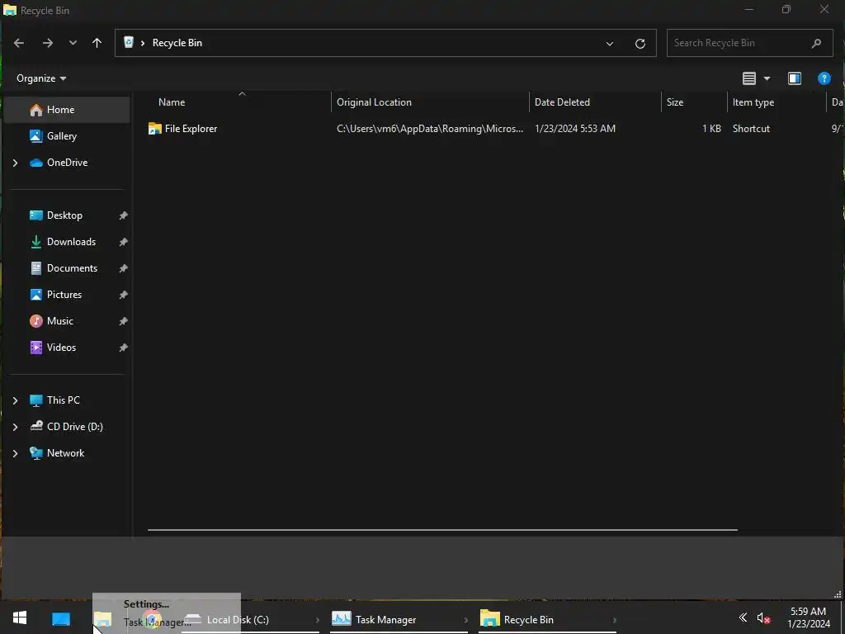
Task: Select Network in the navigation pane
Action: coord(67,453)
